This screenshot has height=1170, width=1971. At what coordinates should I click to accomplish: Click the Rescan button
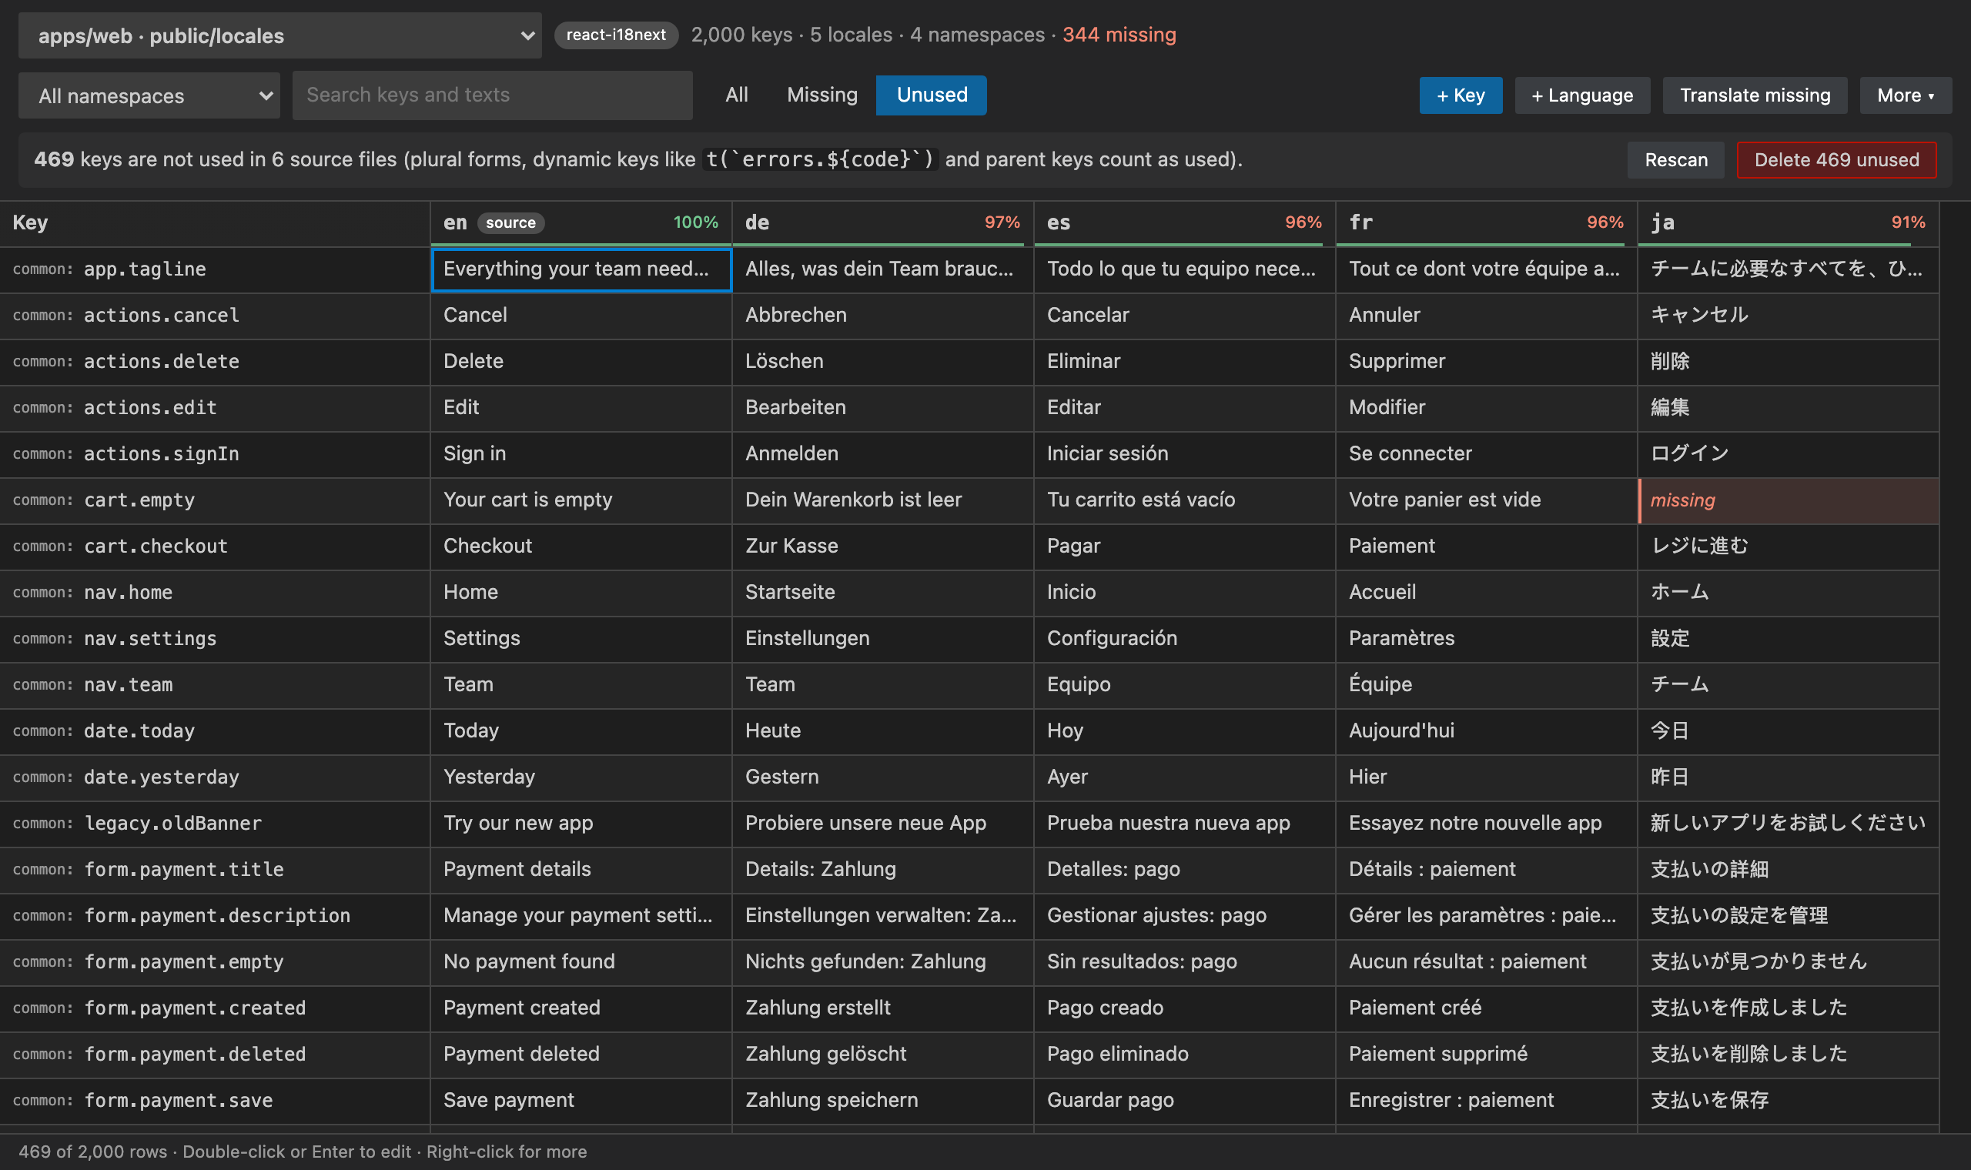[1676, 160]
